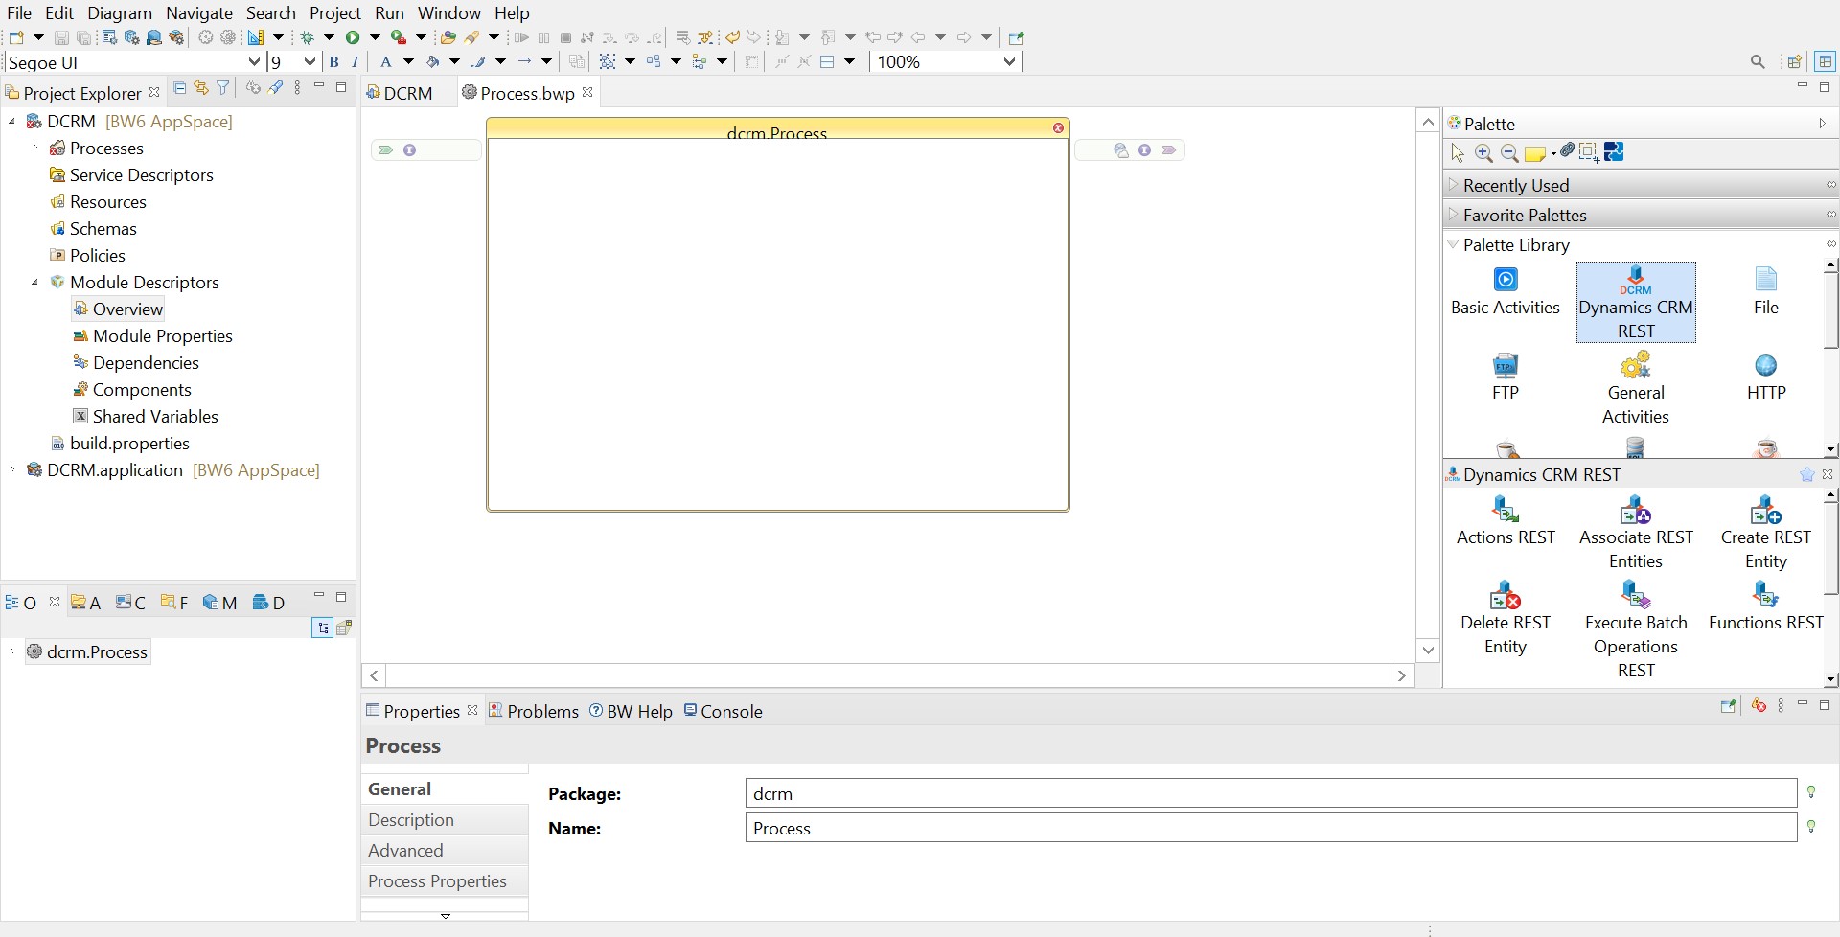
Task: Click the editor vertical scrollbar down arrow
Action: click(1428, 650)
